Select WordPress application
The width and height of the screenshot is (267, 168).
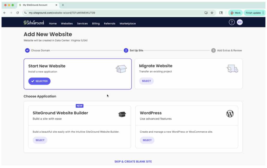(147, 140)
